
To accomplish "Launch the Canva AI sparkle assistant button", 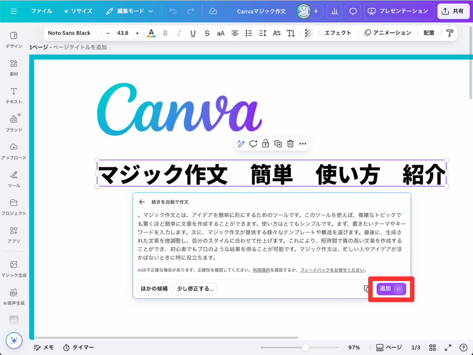I will pos(14,340).
